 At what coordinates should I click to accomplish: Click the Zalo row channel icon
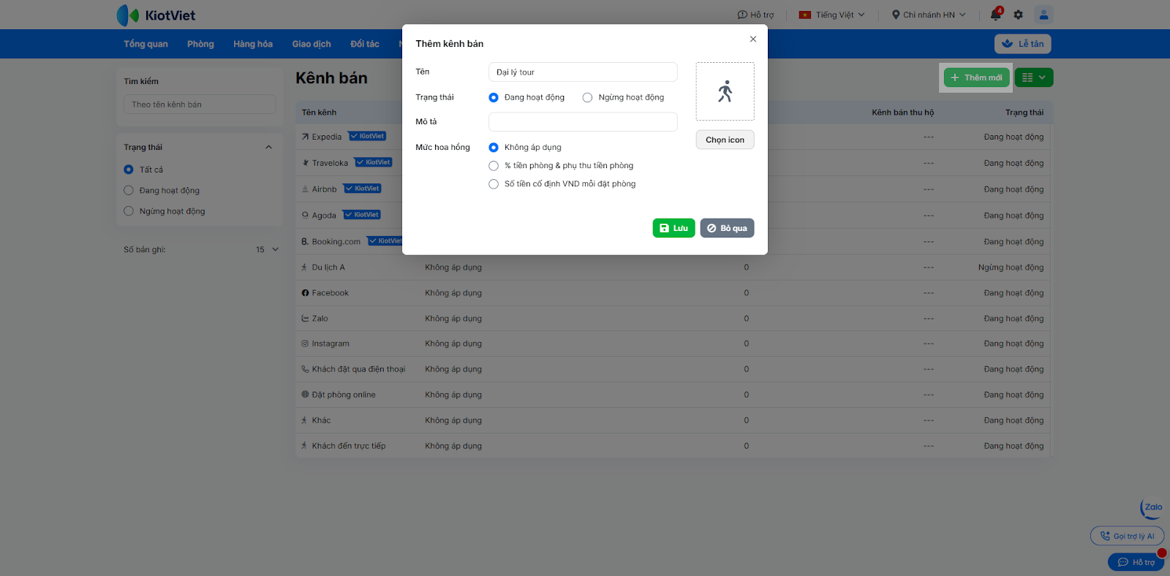pyautogui.click(x=305, y=319)
